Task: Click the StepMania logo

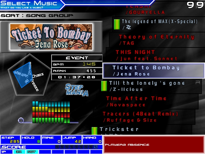Action: (77, 90)
